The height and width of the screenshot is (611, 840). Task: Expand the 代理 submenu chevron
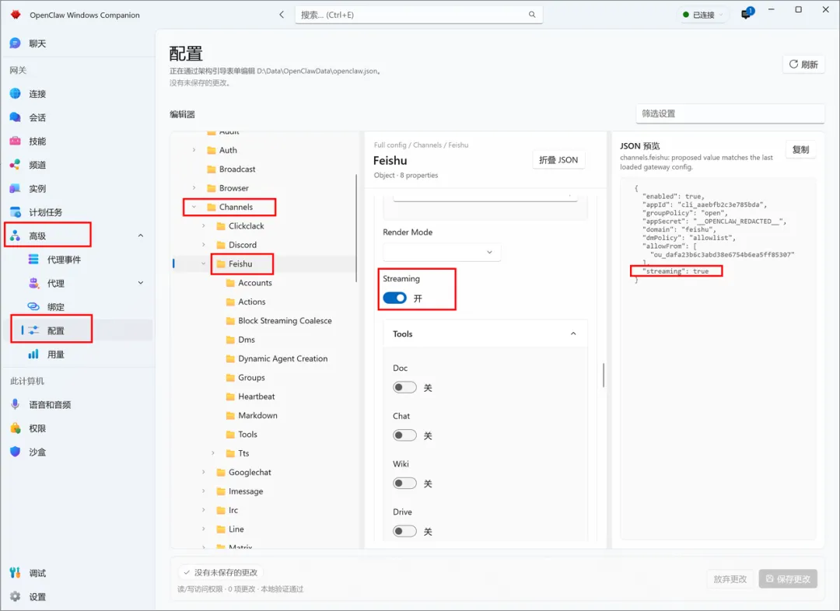[141, 283]
